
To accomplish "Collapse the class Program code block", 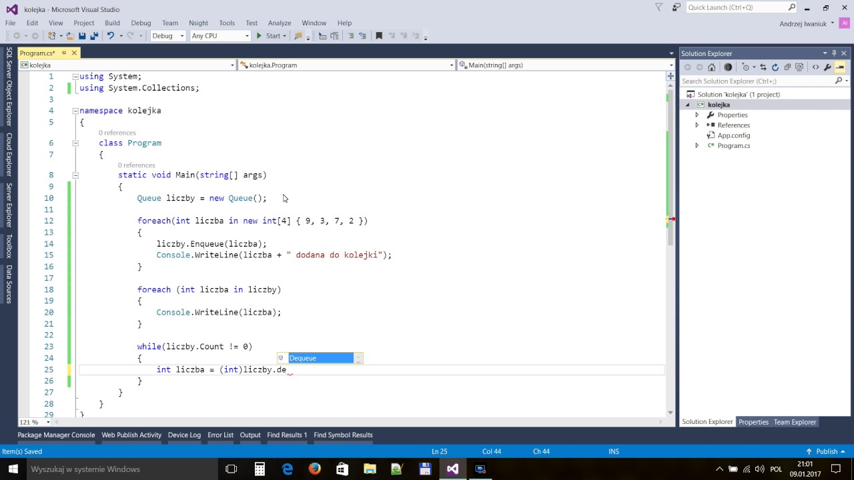I will coord(75,143).
